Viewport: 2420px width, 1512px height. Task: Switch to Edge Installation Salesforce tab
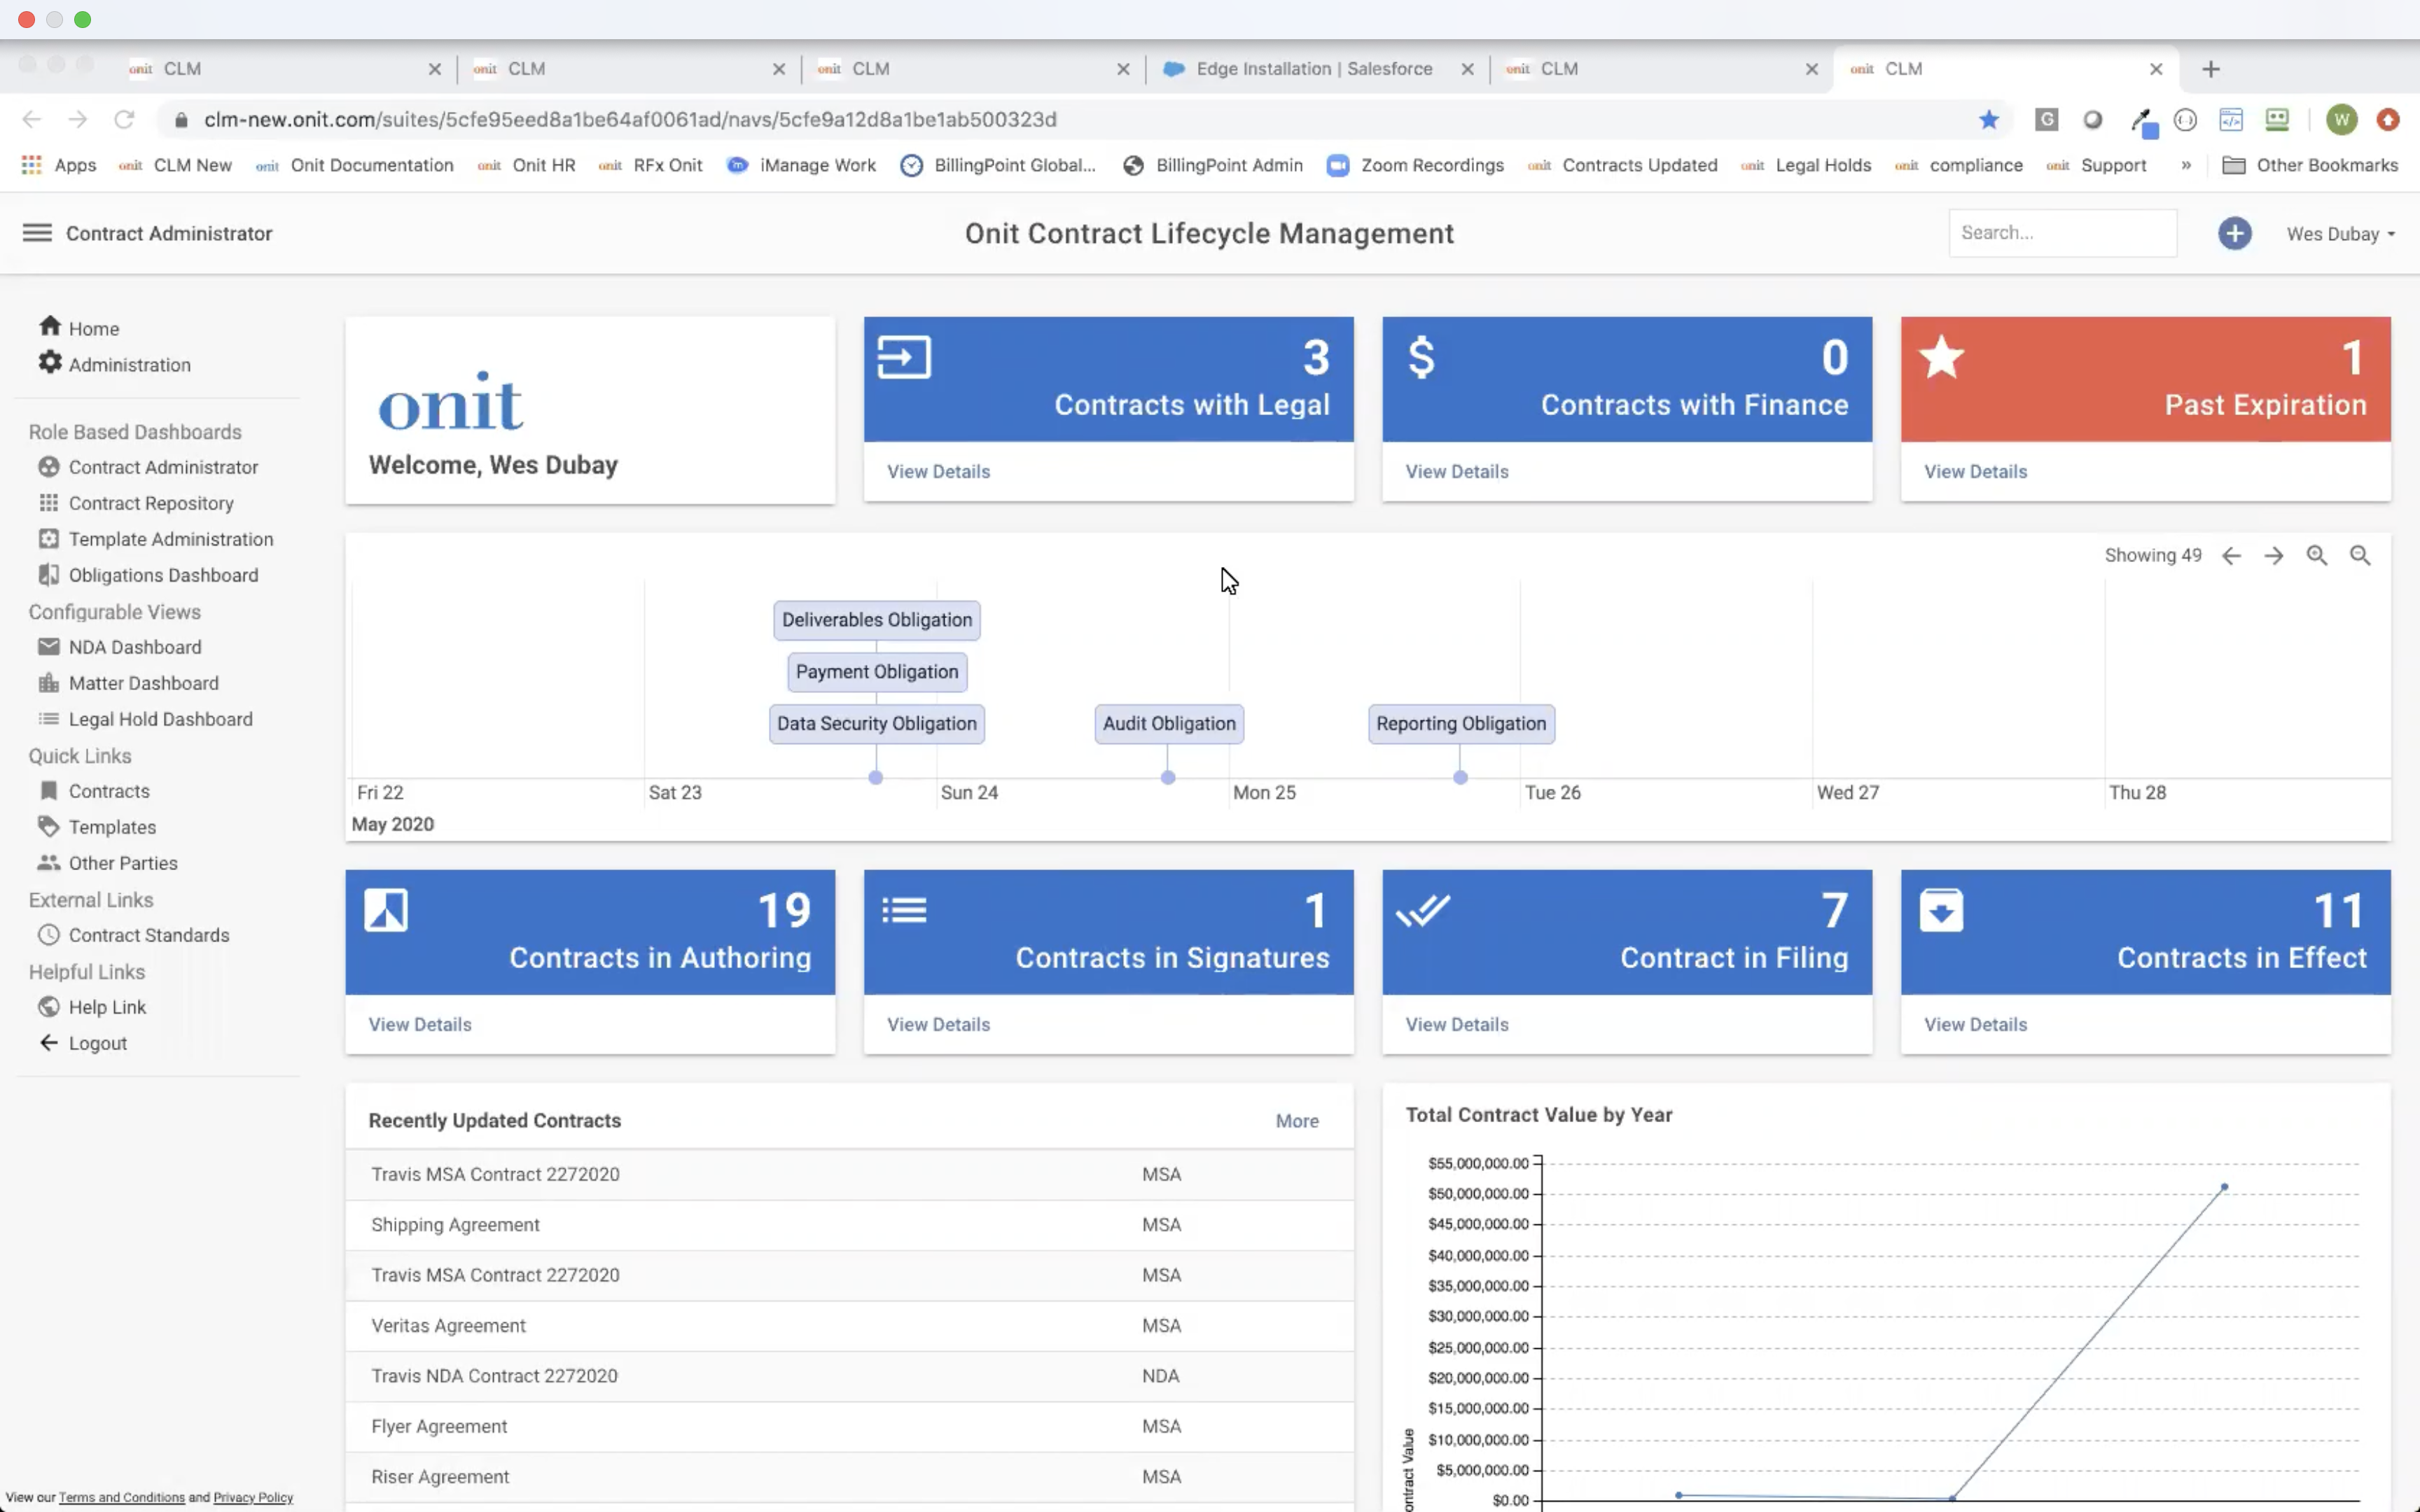click(x=1313, y=69)
